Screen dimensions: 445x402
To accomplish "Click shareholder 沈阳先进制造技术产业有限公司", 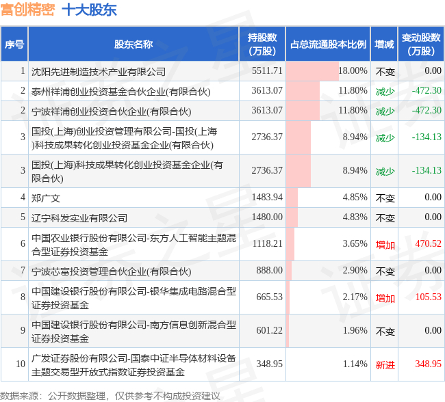I will (x=98, y=71).
